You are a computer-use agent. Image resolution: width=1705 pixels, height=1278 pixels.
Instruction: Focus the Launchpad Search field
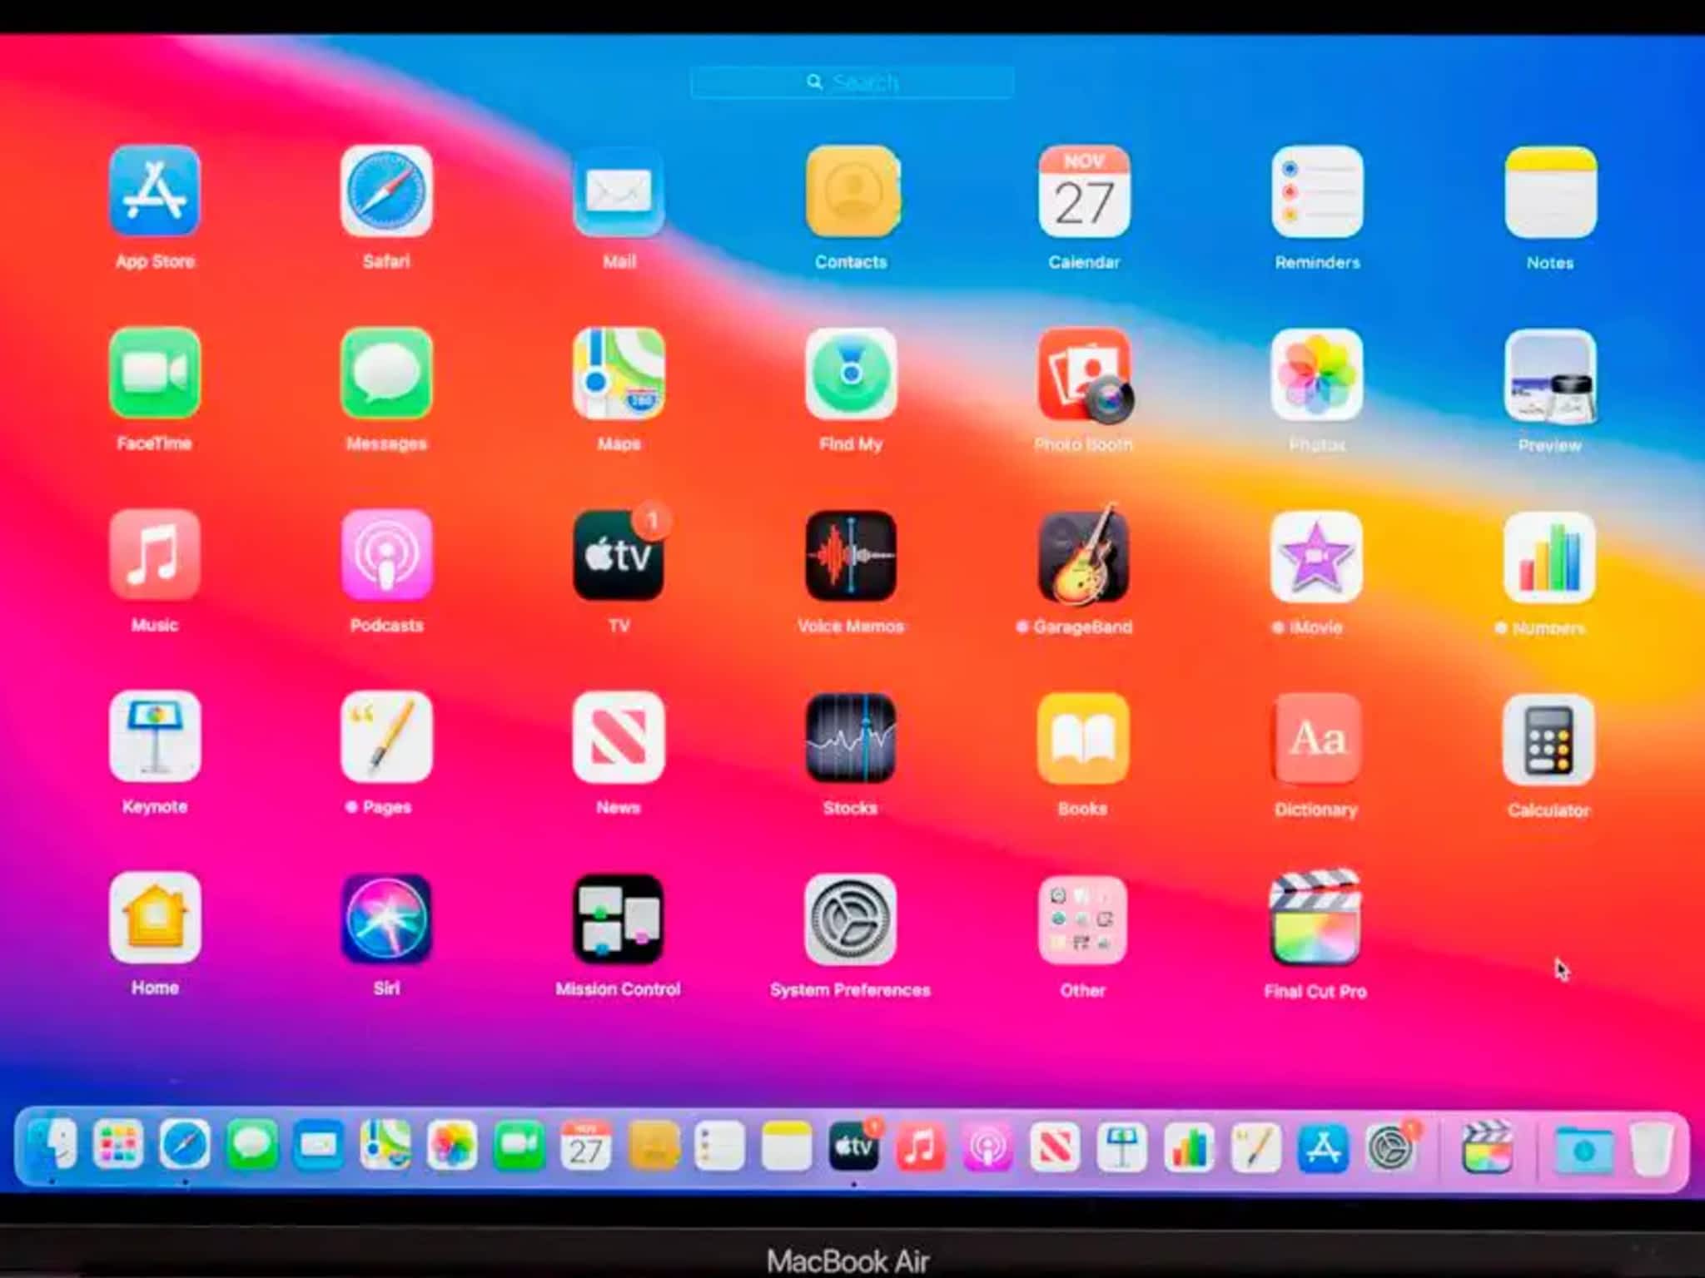(852, 82)
